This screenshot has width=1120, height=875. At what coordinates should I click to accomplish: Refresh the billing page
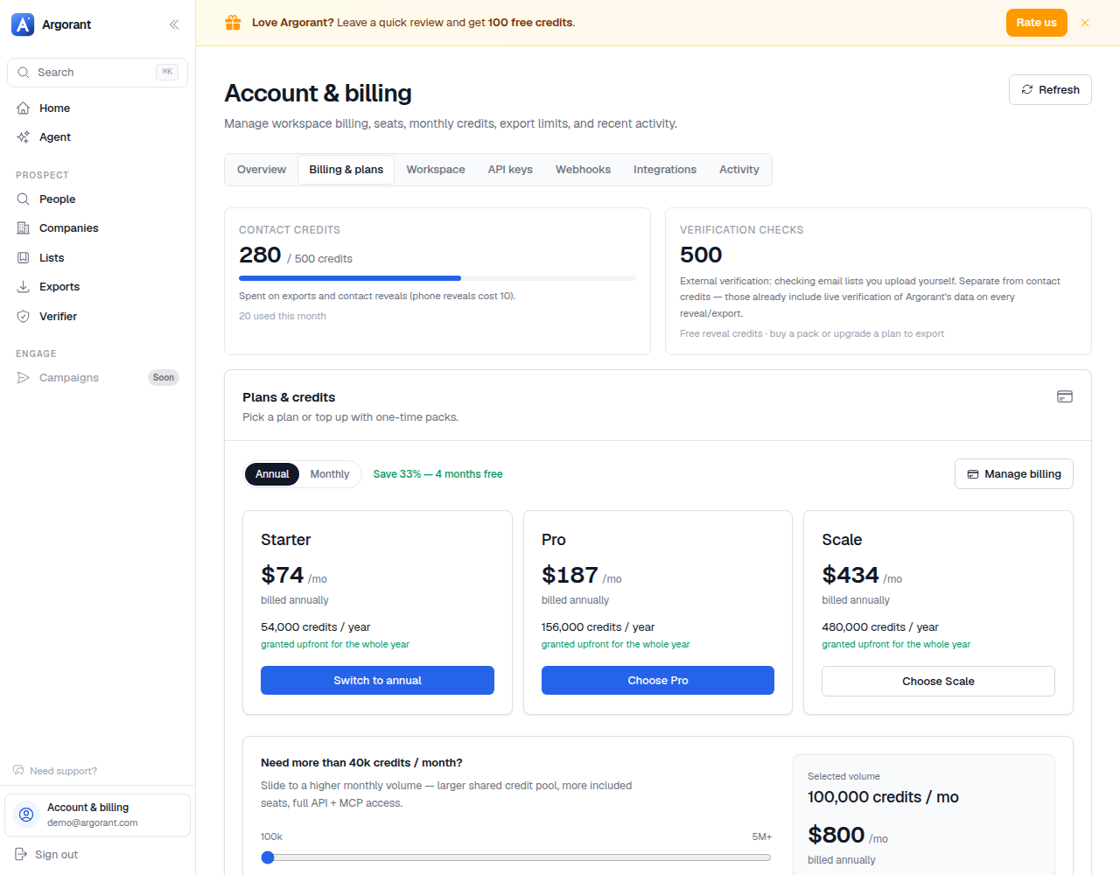[x=1050, y=90]
